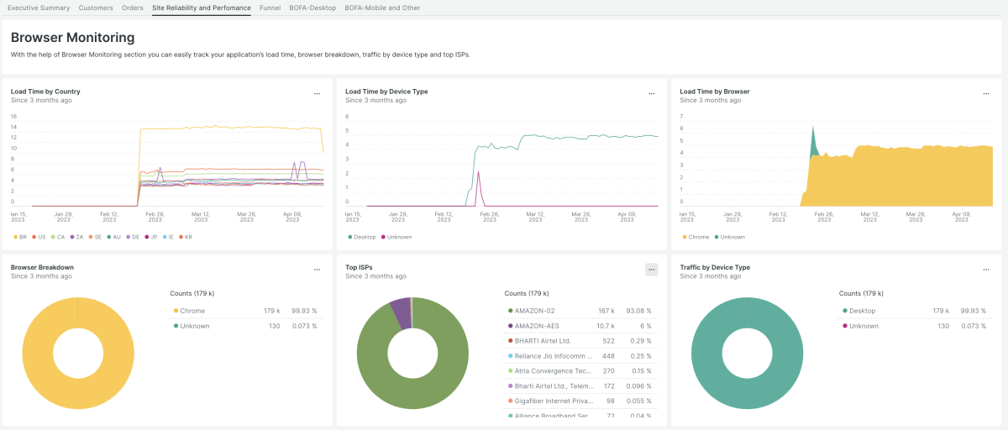This screenshot has width=1008, height=430.
Task: Open Load Time by Country options menu
Action: tap(317, 93)
